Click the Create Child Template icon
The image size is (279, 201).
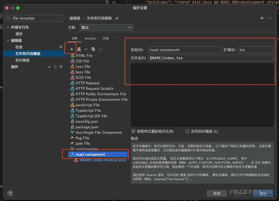click(x=79, y=49)
